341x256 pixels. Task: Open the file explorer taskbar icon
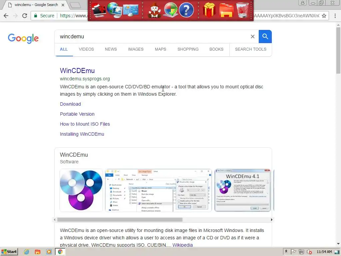tap(38, 252)
